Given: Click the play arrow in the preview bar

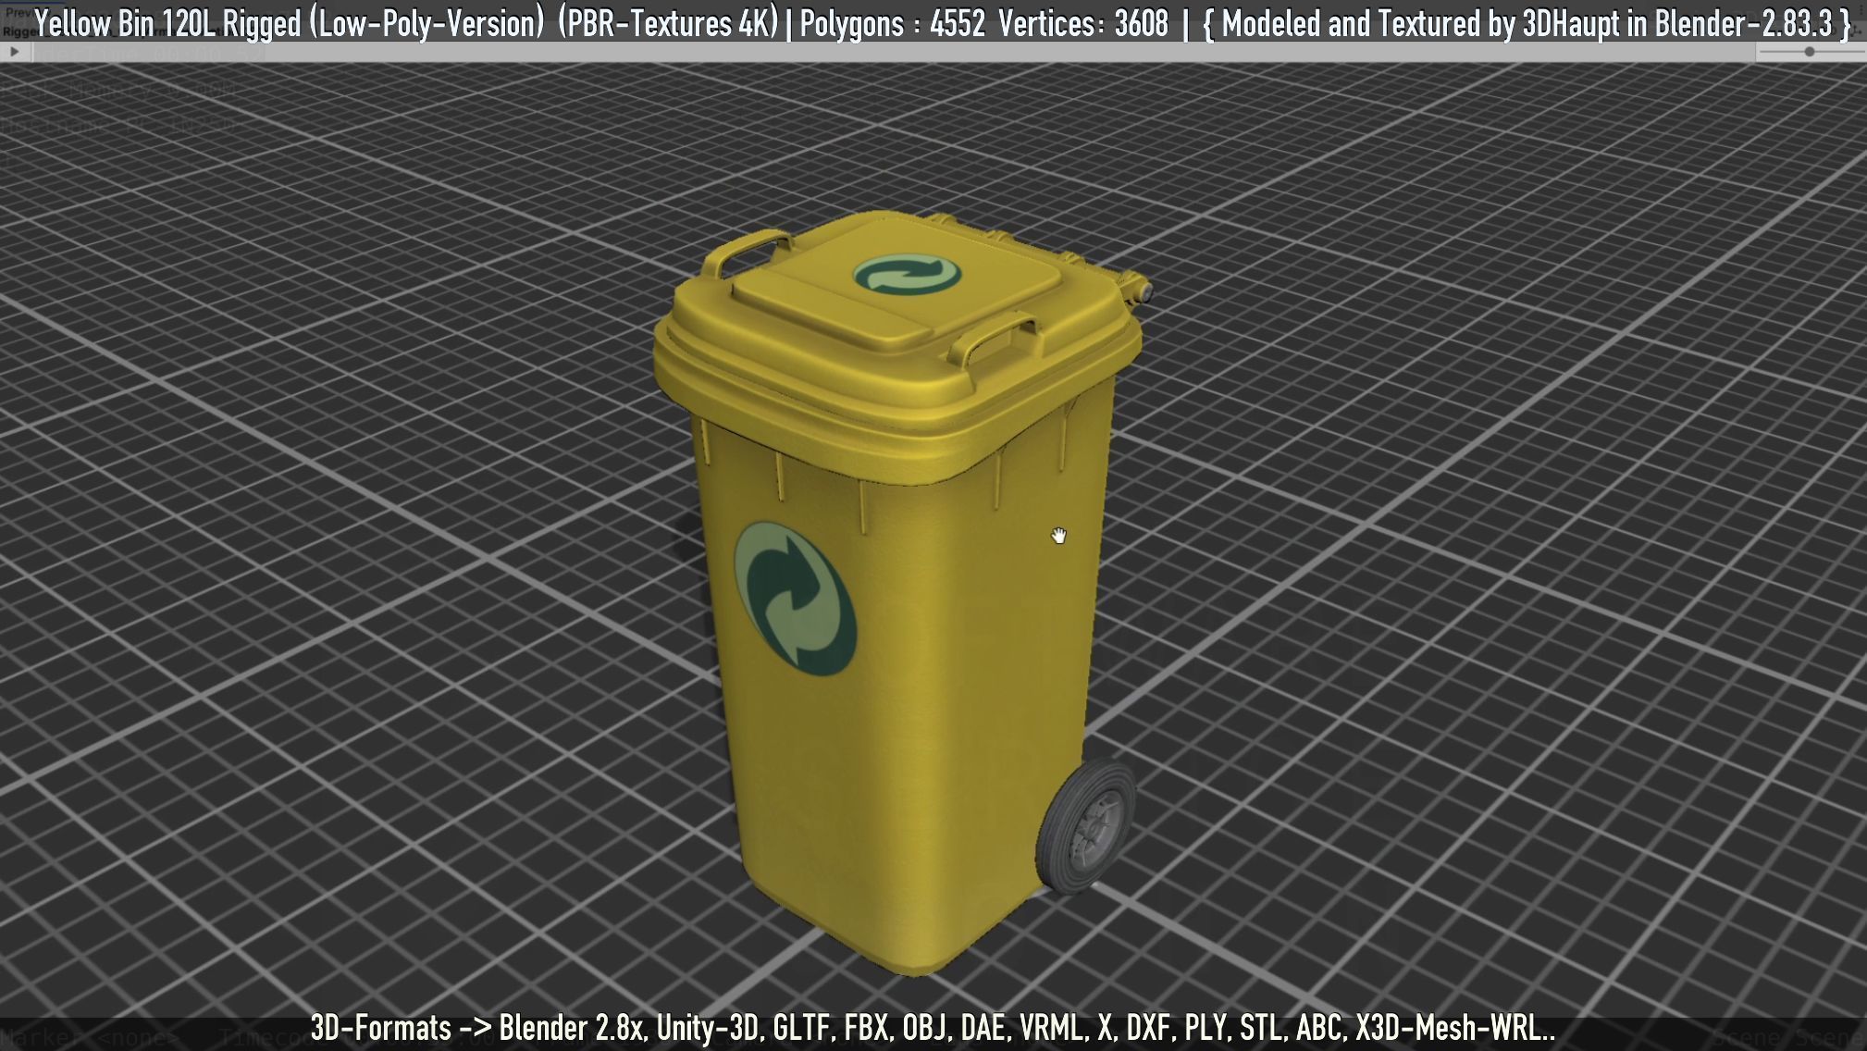Looking at the screenshot, I should click(14, 52).
